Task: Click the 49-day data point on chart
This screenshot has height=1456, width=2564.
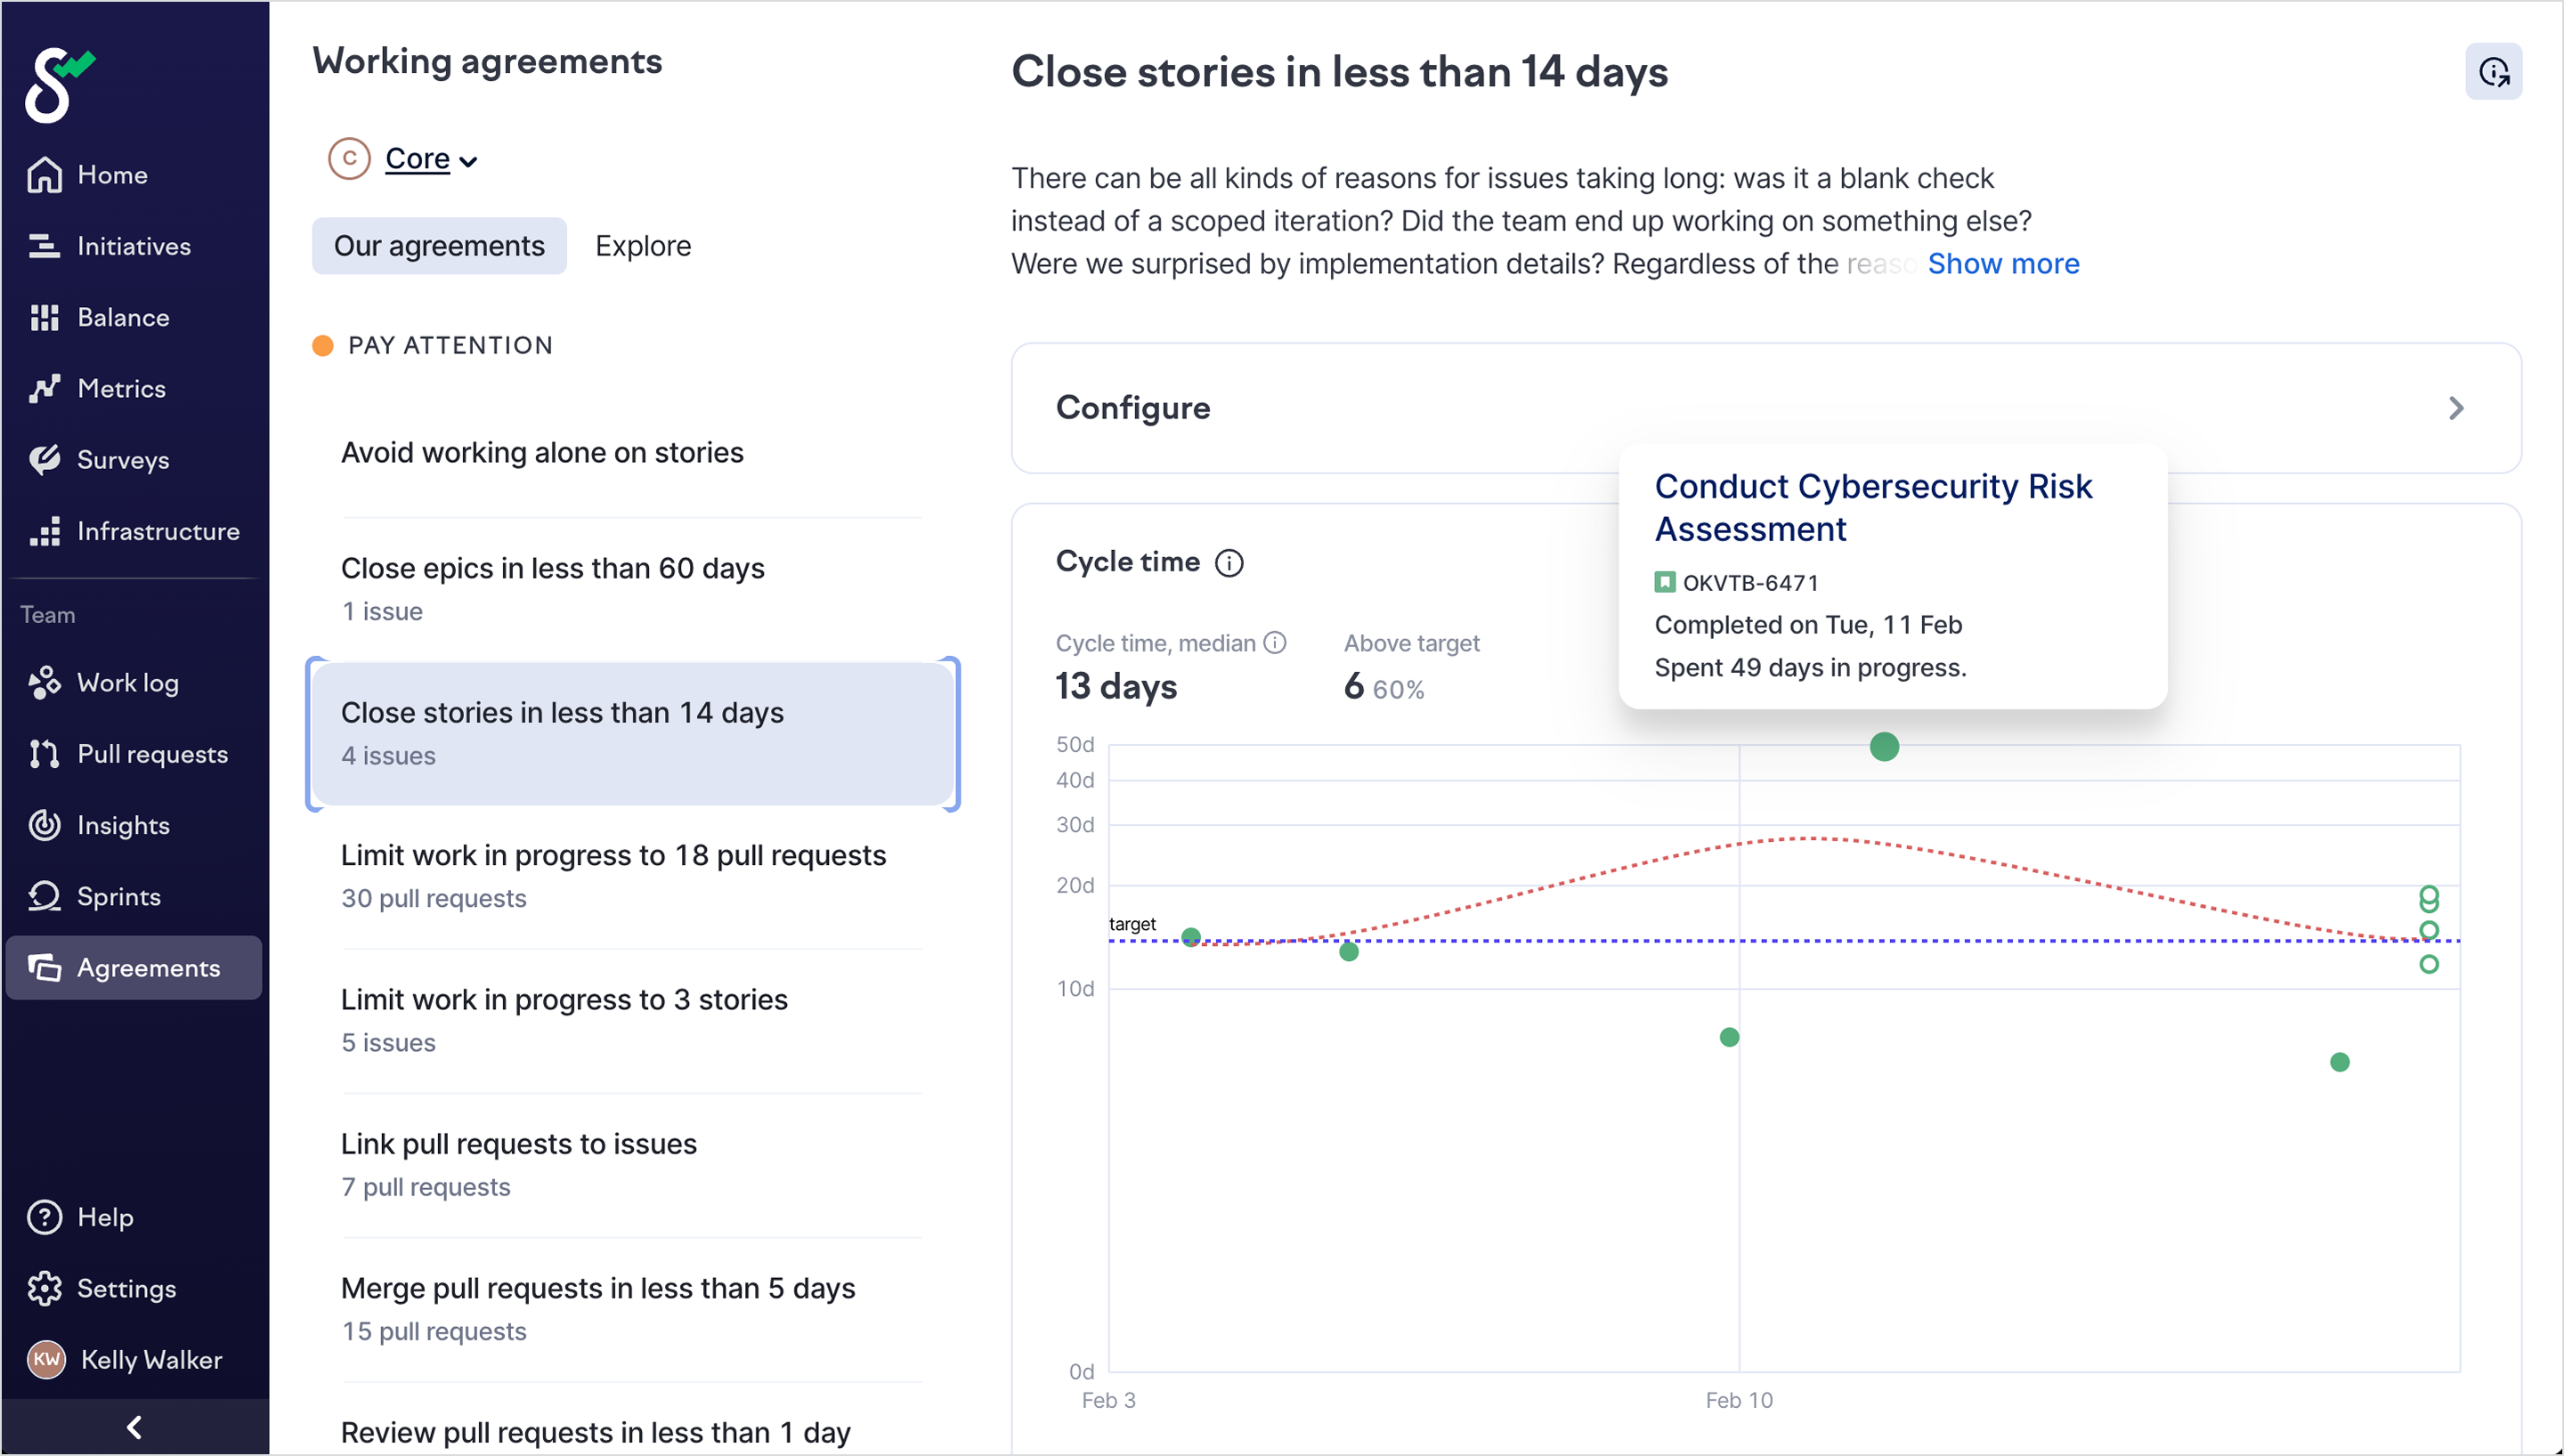Action: coord(1884,747)
